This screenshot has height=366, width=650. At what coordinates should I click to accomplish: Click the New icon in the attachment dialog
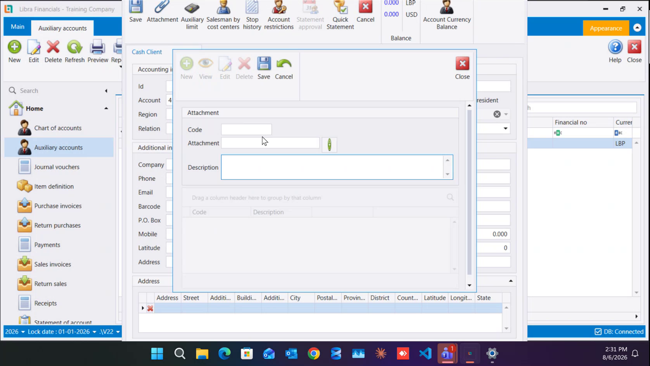[187, 68]
